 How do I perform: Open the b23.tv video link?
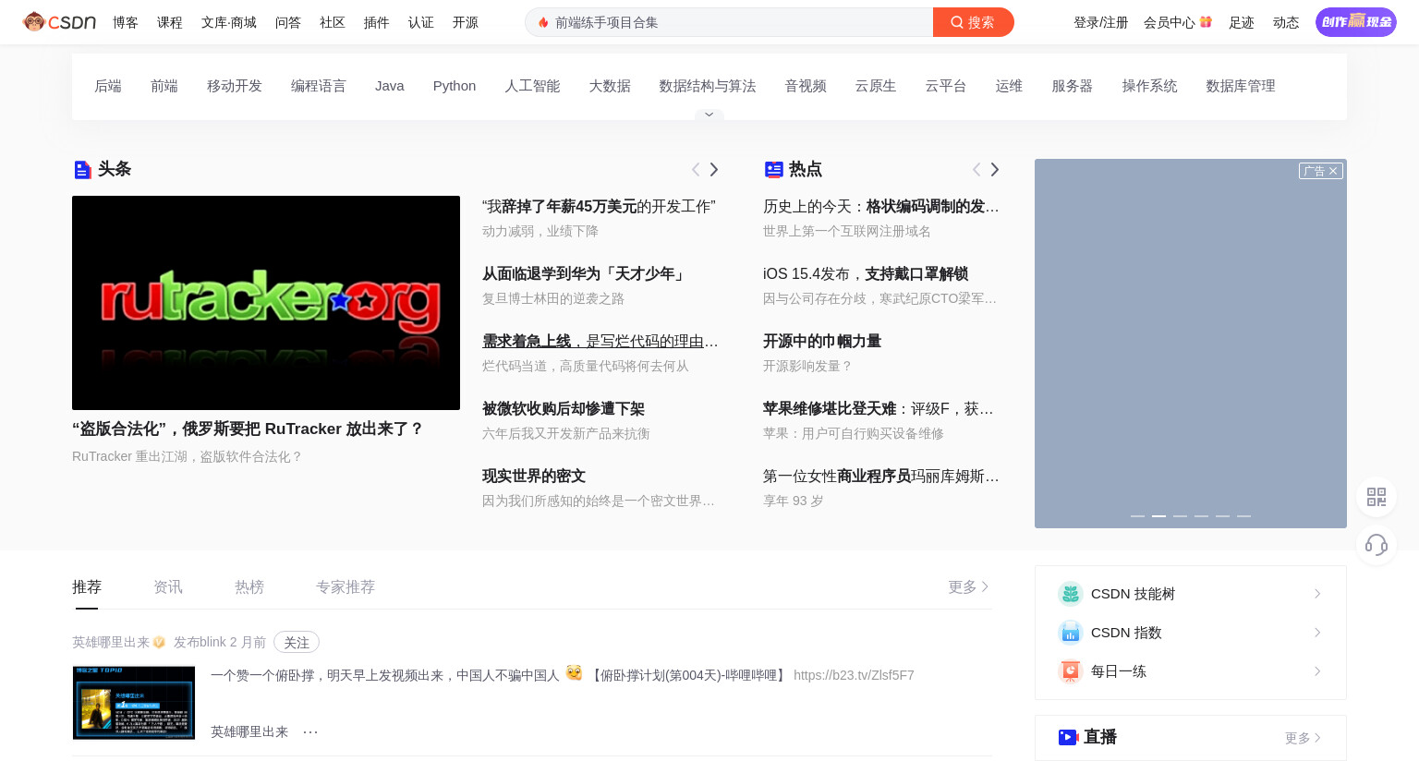pos(854,675)
